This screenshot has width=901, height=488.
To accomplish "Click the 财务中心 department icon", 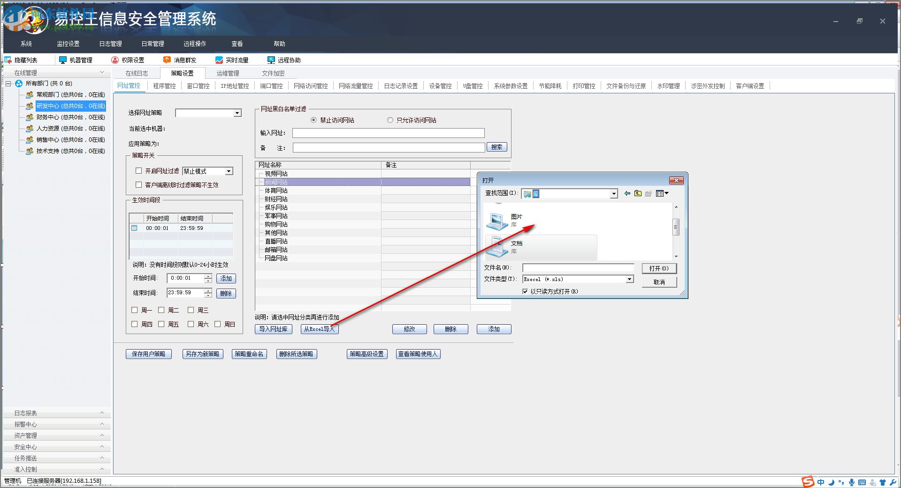I will click(30, 117).
